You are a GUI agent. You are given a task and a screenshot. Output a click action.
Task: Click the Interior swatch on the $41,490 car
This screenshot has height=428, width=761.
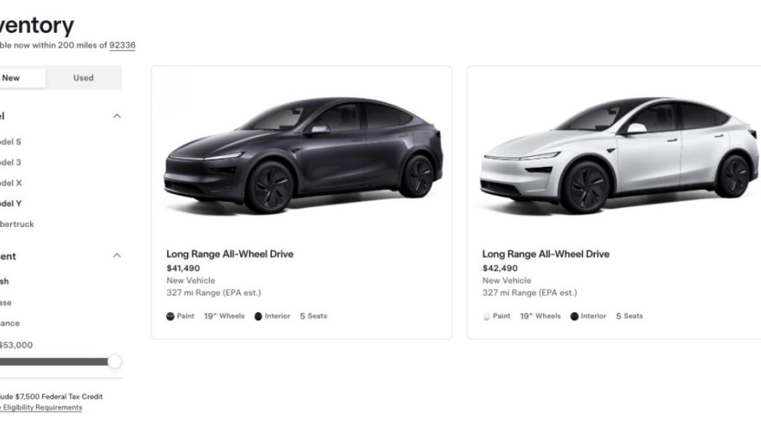pos(258,316)
